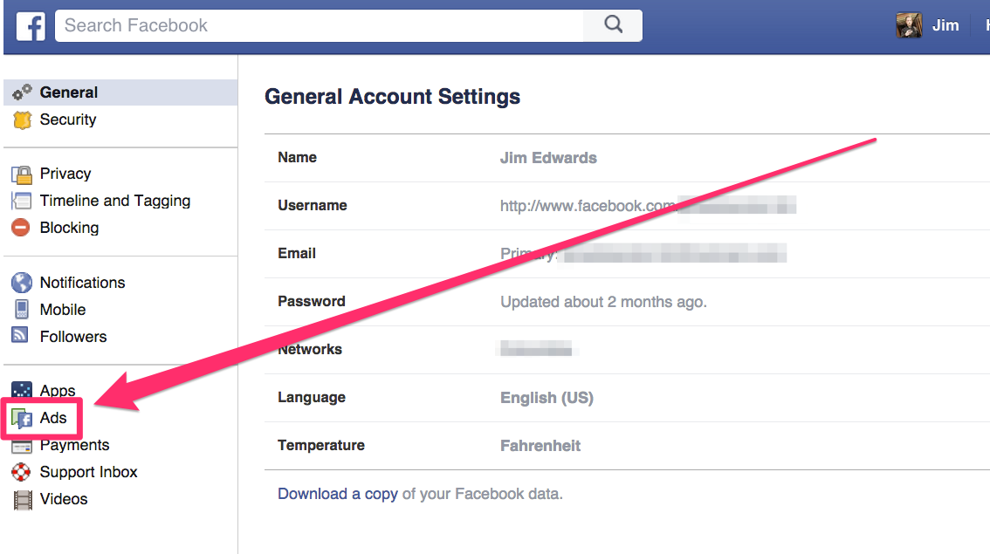Open Timeline and Tagging settings
The image size is (990, 554).
(114, 201)
